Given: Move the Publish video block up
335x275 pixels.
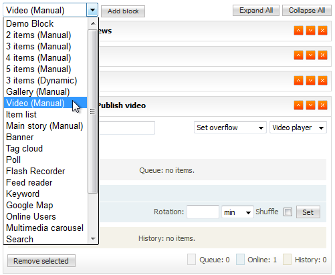Looking at the screenshot, I should [x=298, y=105].
